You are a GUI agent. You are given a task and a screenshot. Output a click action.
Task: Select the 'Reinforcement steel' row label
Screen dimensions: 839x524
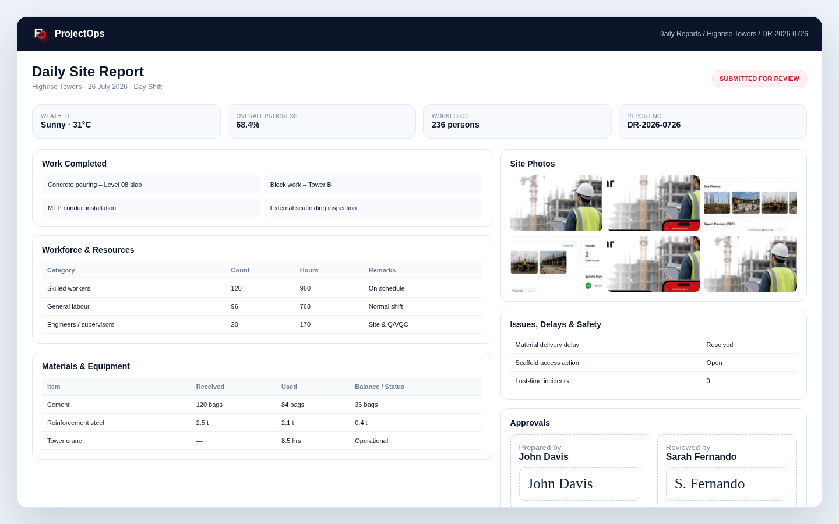click(x=76, y=423)
